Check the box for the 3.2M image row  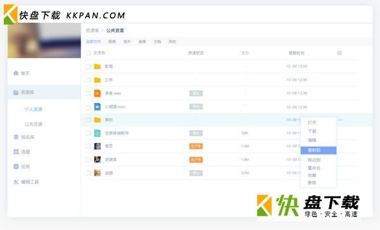point(89,172)
